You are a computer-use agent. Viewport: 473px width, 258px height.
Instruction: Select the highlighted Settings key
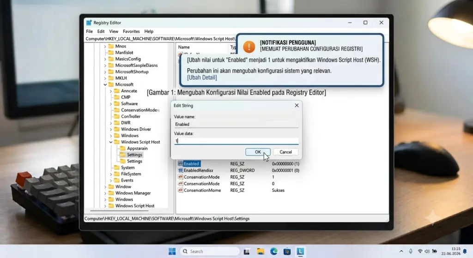pyautogui.click(x=134, y=155)
